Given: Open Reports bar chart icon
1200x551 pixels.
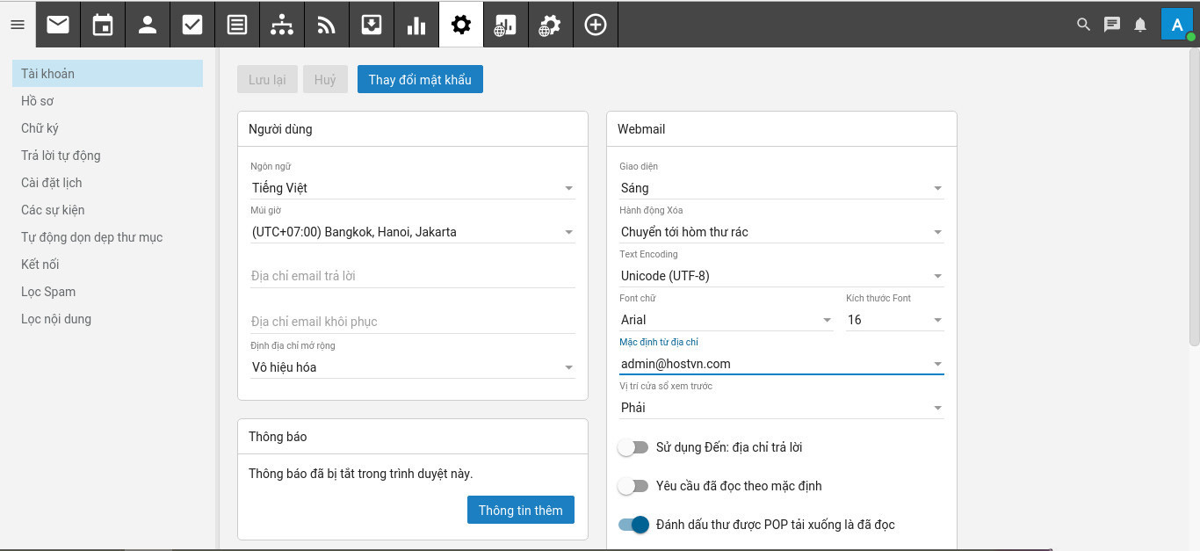Looking at the screenshot, I should 416,25.
